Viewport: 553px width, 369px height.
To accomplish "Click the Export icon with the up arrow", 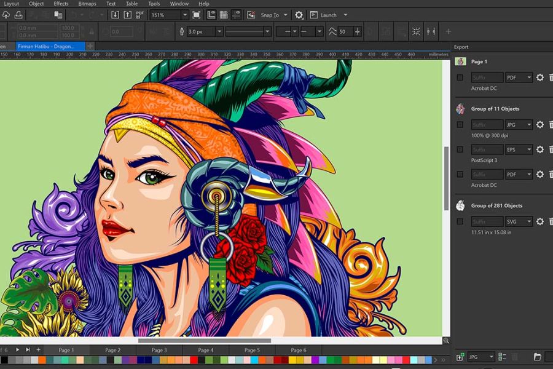I will [127, 15].
